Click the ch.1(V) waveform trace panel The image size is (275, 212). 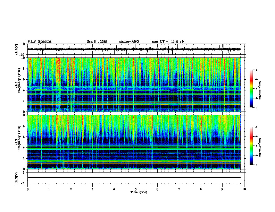[136, 49]
